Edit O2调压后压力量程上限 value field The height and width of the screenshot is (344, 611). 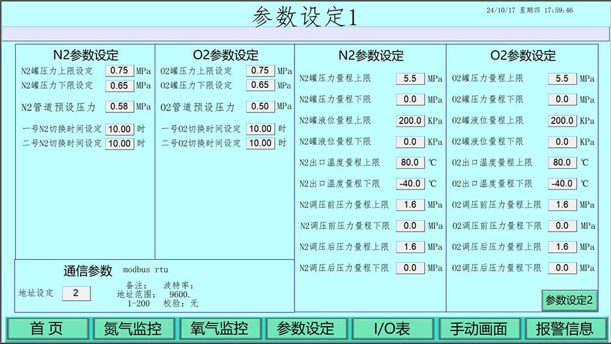pos(562,247)
